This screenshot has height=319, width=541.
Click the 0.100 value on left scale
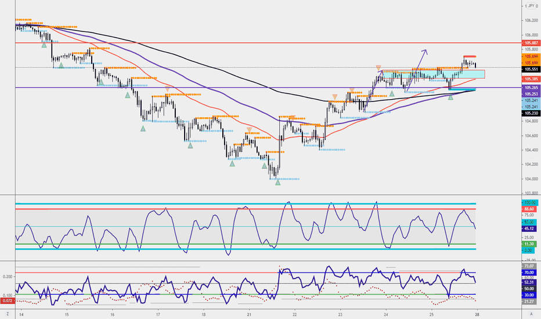pos(7,295)
